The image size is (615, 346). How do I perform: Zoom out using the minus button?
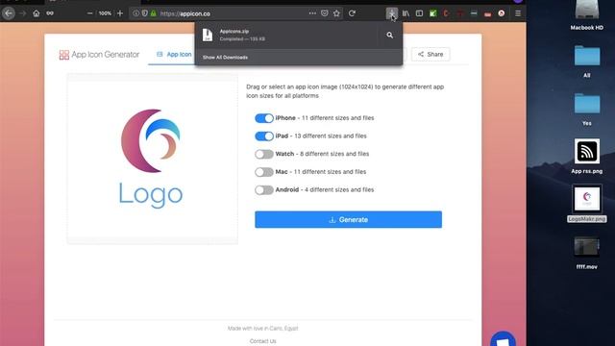[89, 13]
